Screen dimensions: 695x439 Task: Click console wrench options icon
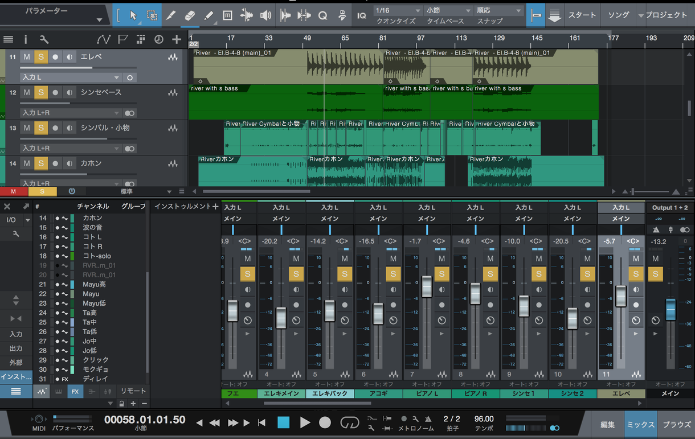click(x=16, y=234)
